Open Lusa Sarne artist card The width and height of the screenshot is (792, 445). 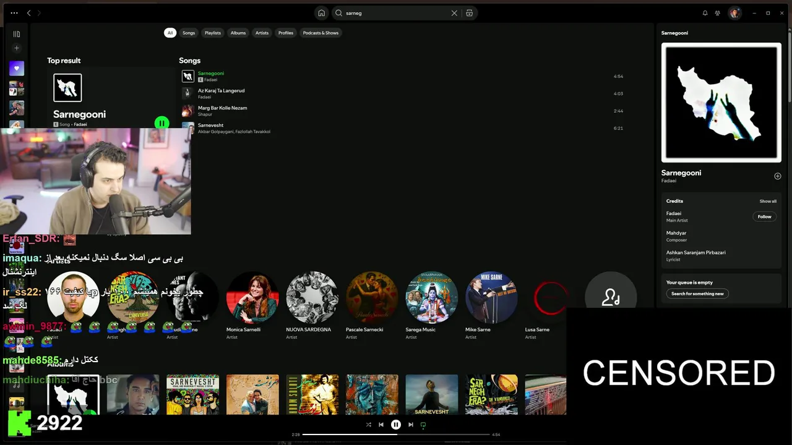coord(544,305)
